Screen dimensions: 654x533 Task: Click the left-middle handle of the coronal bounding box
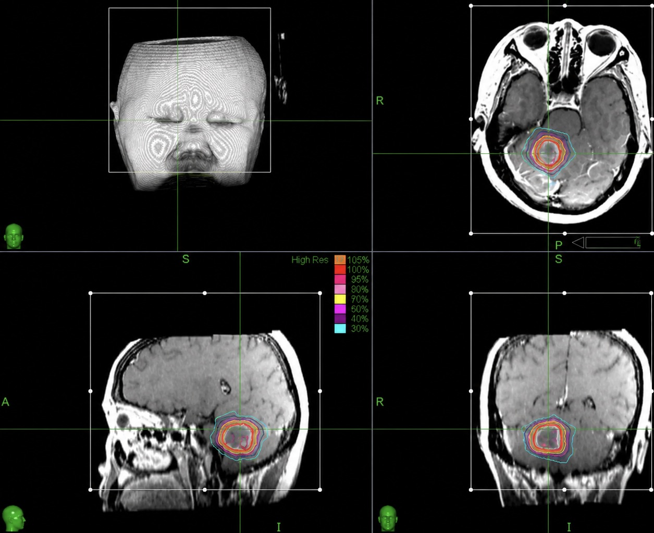tap(471, 391)
